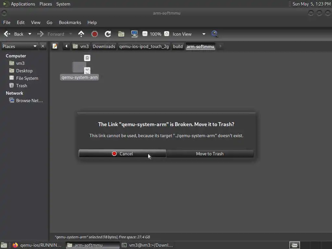
Task: Switch to the Firefox qemu-ios taskbar window
Action: [x=38, y=245]
